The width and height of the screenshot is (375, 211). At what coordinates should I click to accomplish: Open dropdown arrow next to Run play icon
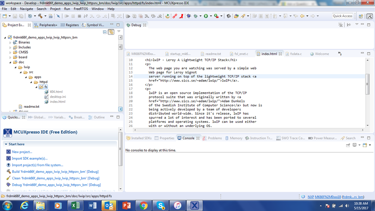coord(211,16)
